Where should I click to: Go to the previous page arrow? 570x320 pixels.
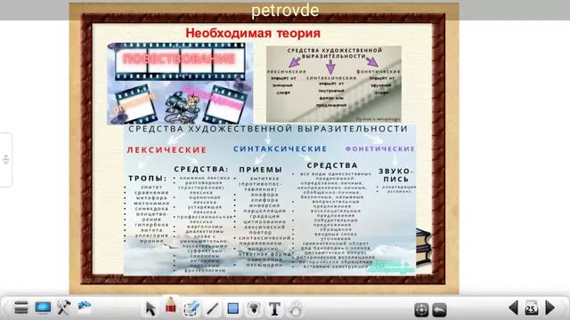point(513,308)
